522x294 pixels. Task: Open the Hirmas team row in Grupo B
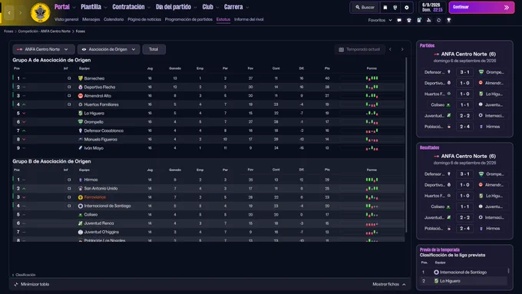click(x=208, y=180)
